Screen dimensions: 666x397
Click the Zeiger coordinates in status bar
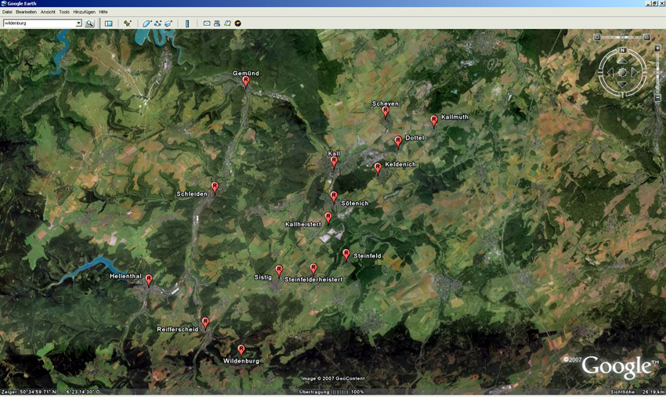coord(51,392)
